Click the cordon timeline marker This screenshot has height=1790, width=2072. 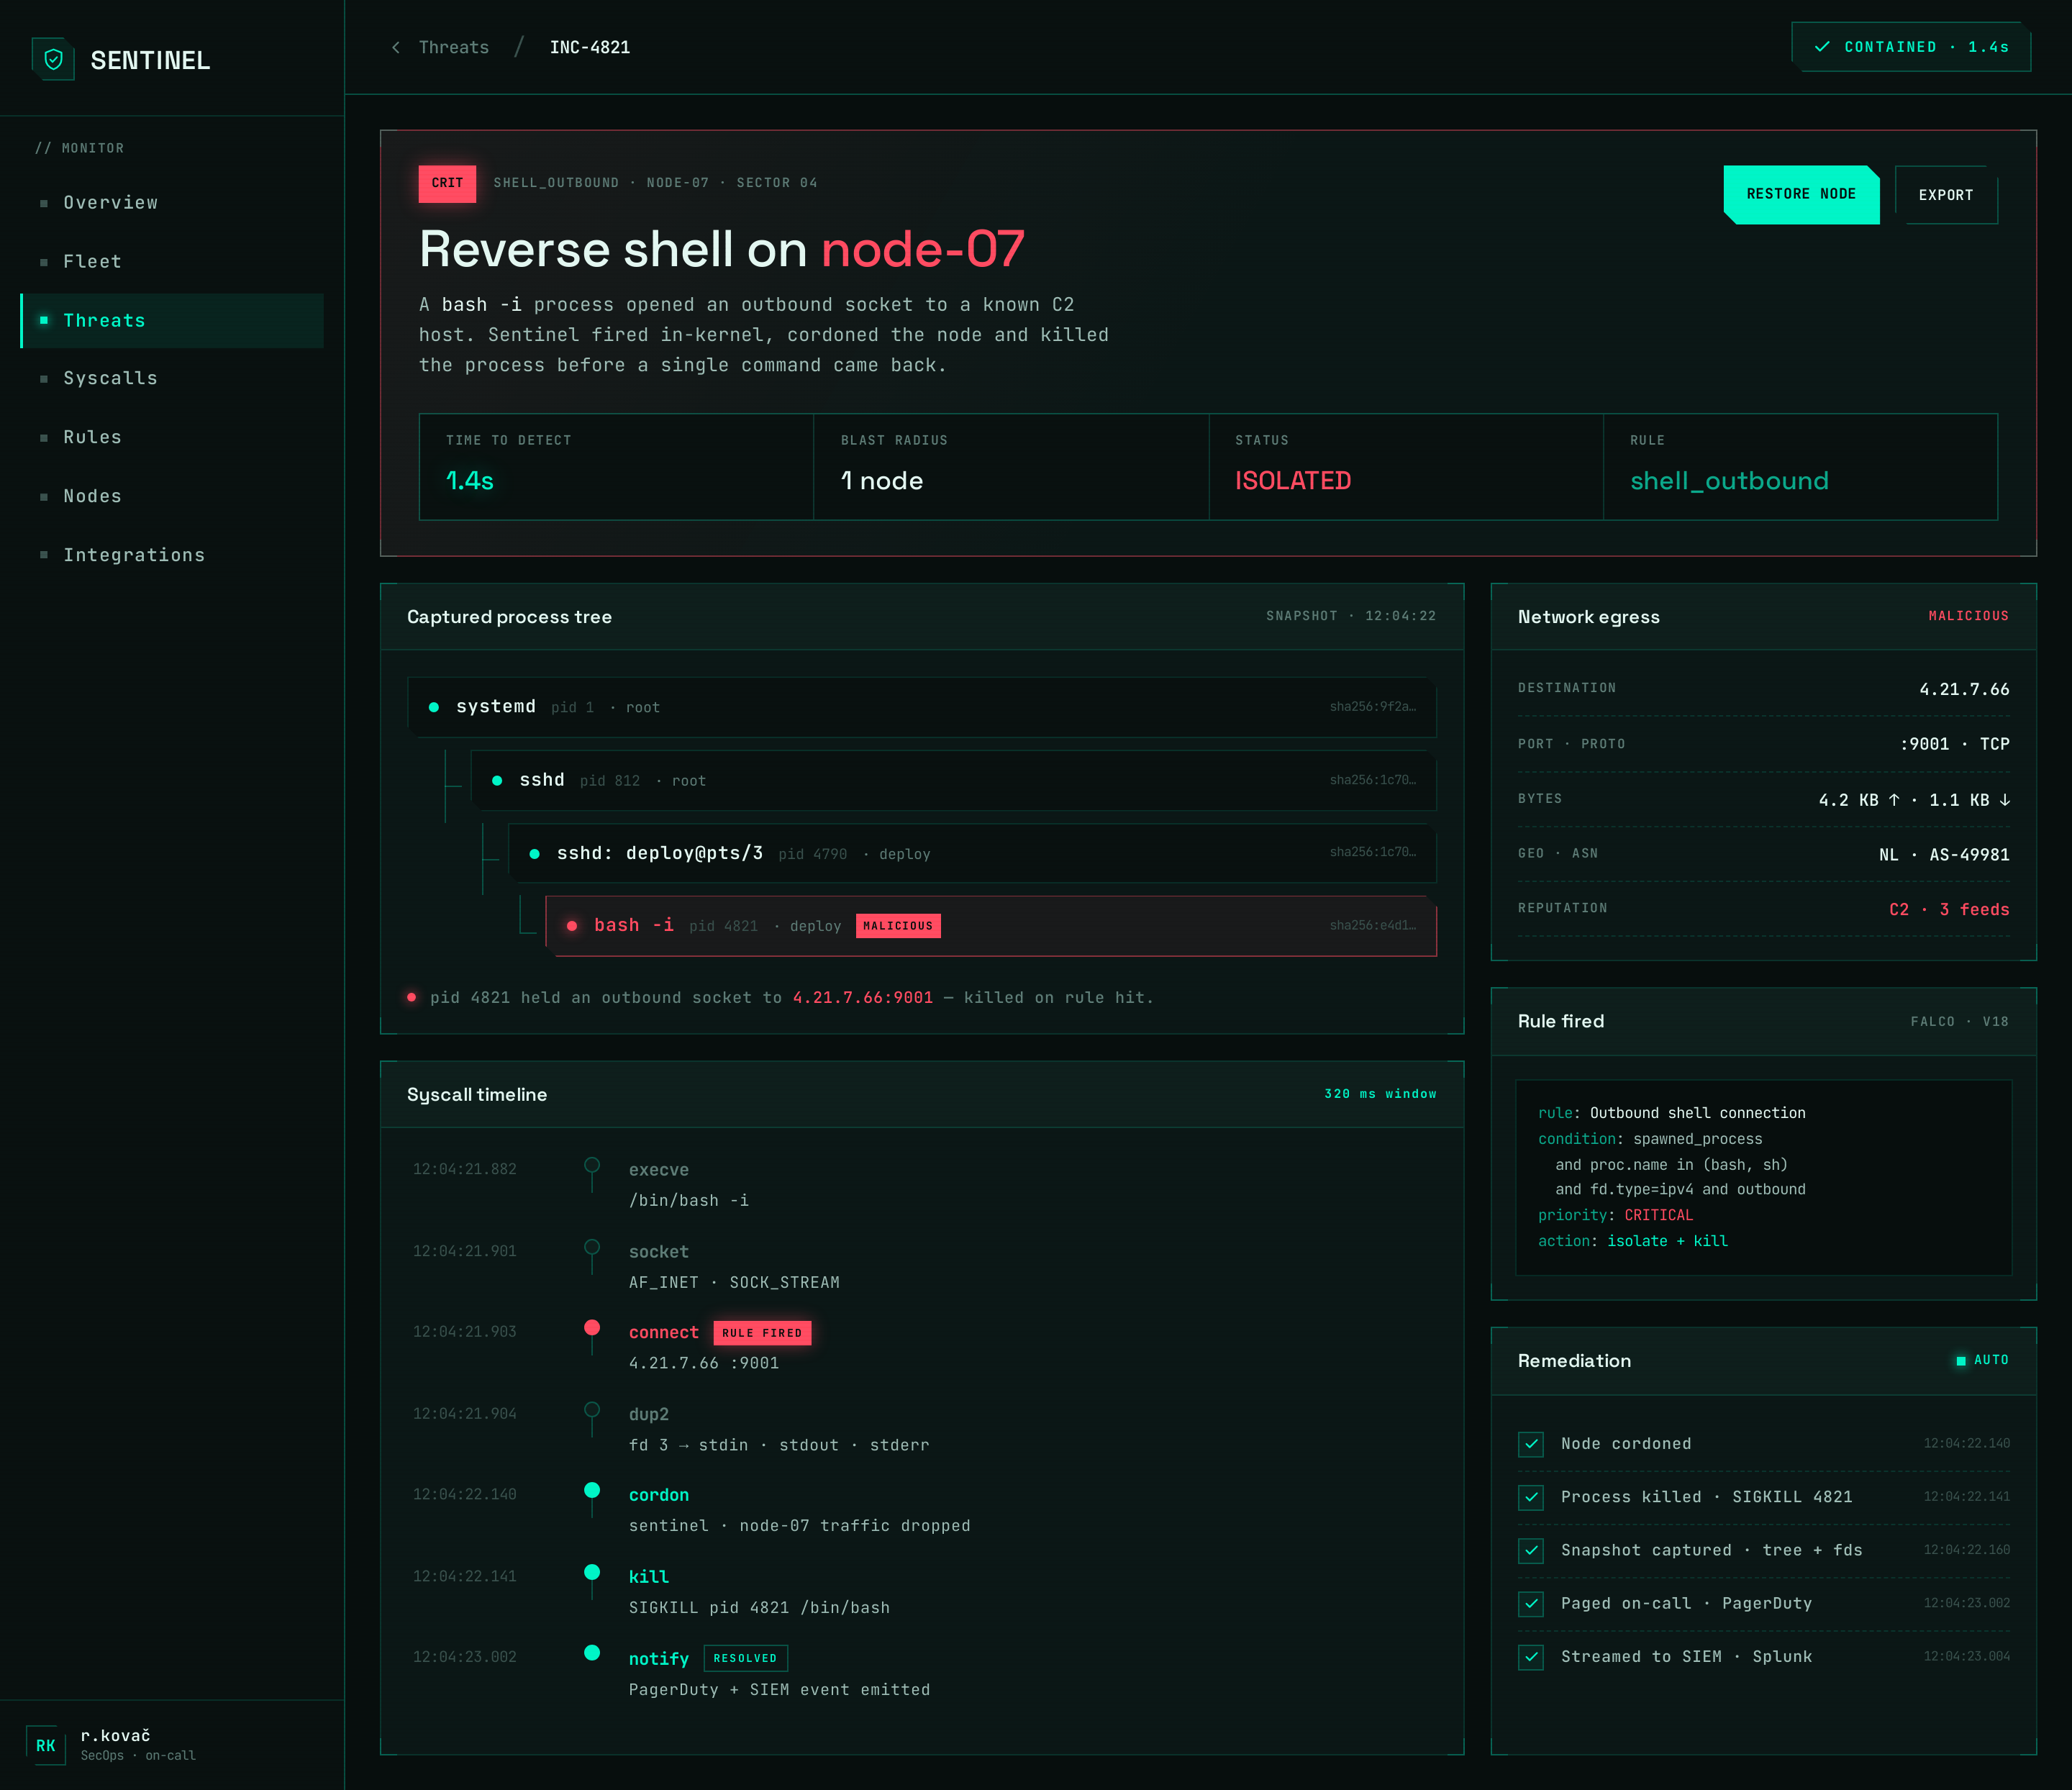592,1490
